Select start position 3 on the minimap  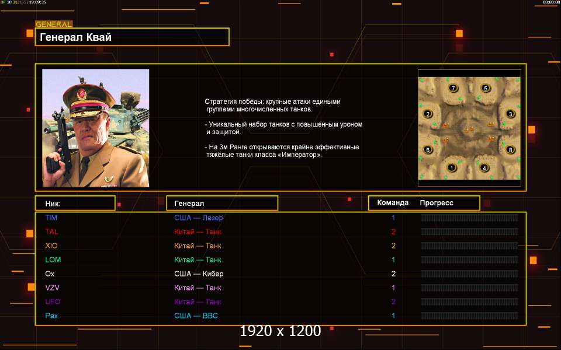(510, 114)
